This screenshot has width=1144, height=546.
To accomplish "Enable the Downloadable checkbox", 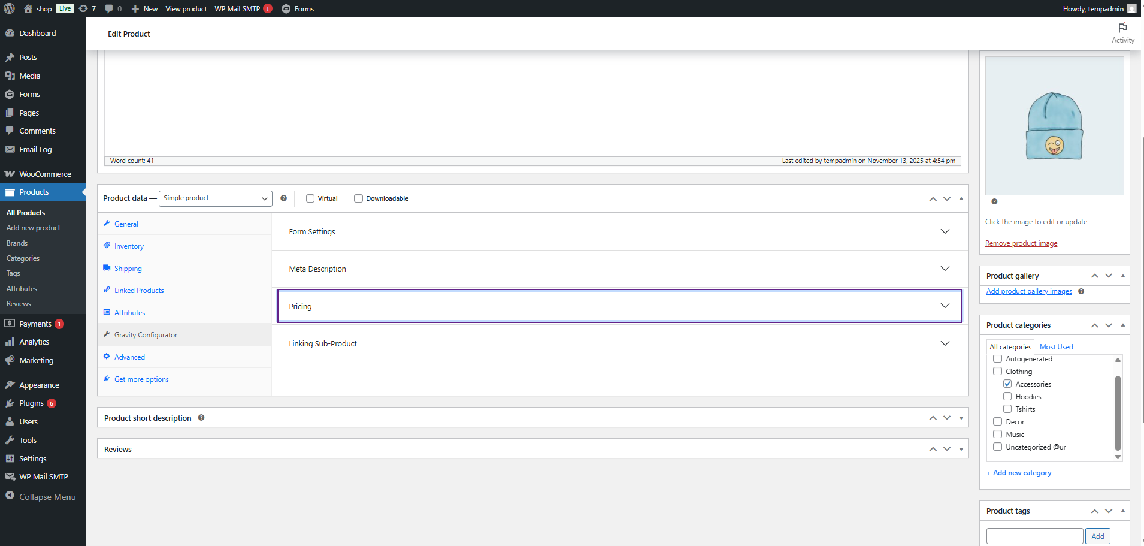I will (x=358, y=198).
